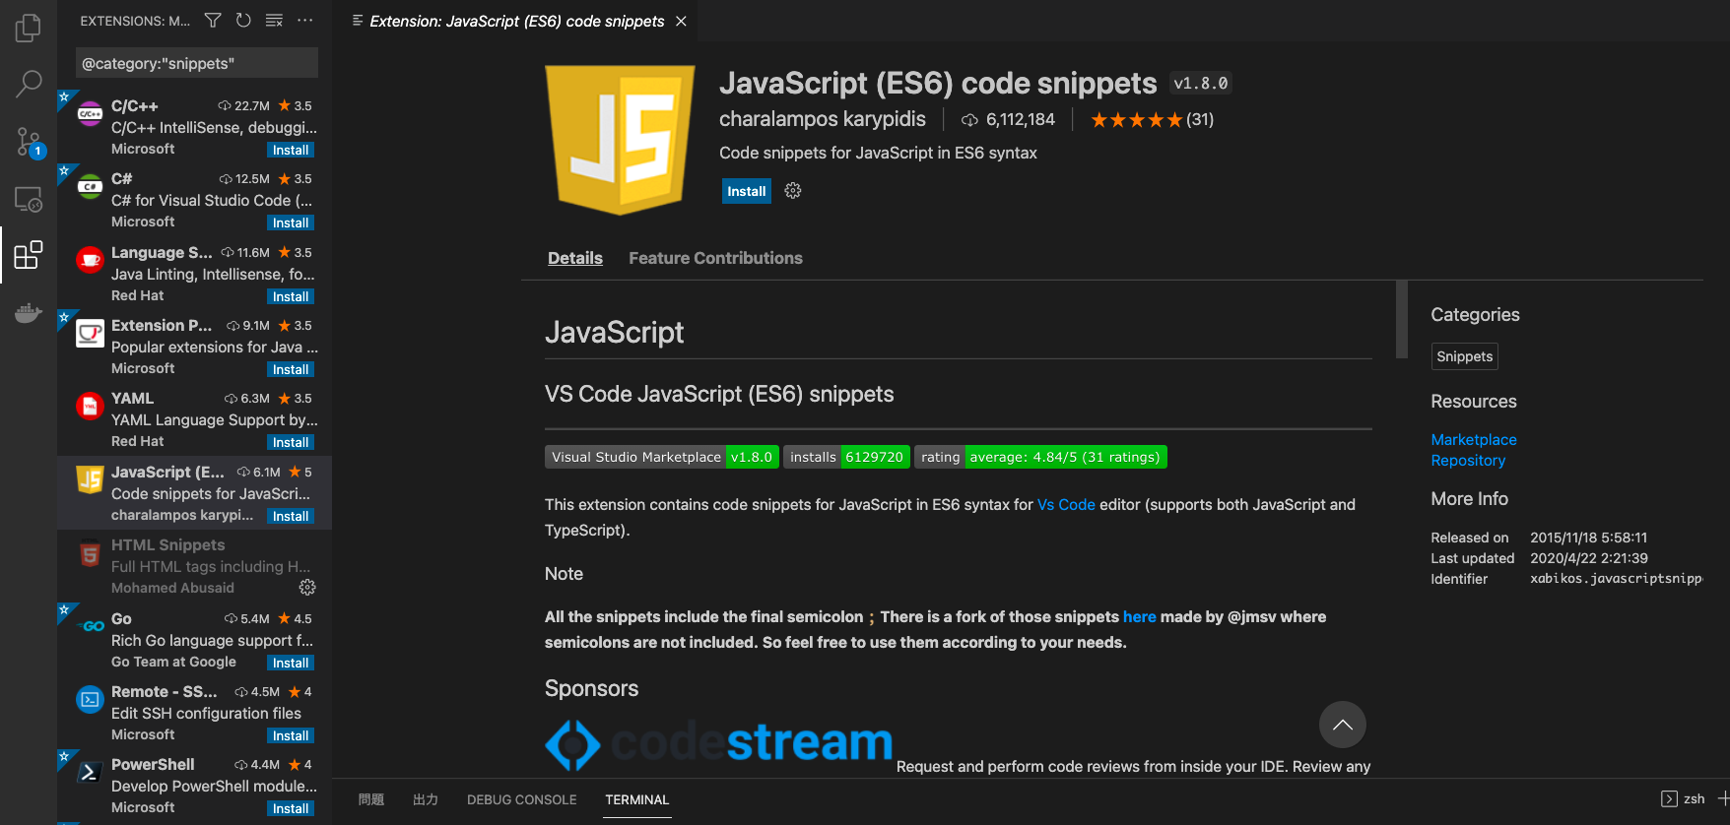Open manage gear for HTML Snippets
The height and width of the screenshot is (825, 1730).
point(307,588)
